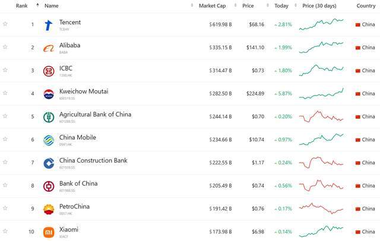
Task: Select the ICBC red logo
Action: click(x=49, y=71)
